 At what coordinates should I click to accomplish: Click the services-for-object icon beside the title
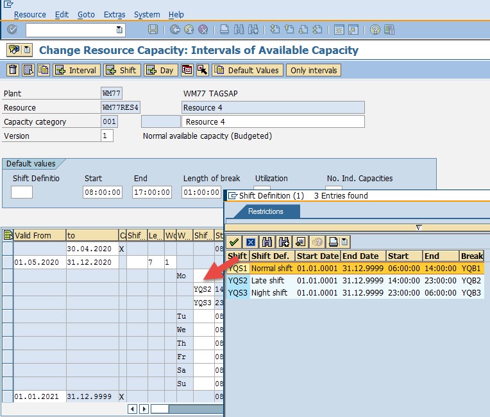tap(13, 49)
